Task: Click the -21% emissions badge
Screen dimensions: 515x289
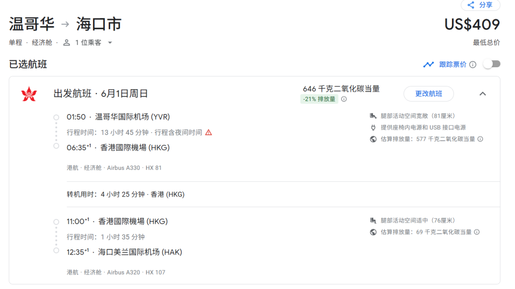Action: click(319, 99)
